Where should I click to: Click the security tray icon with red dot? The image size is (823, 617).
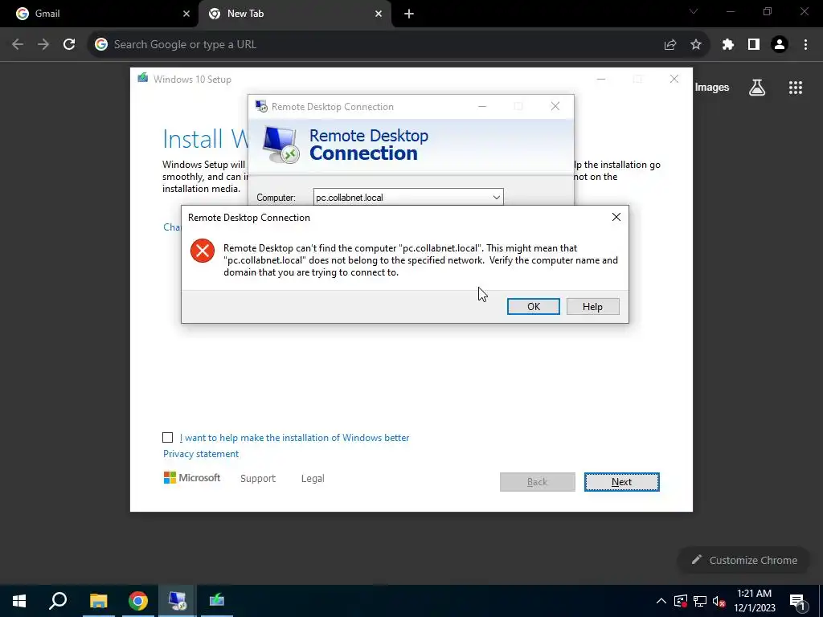pyautogui.click(x=681, y=601)
